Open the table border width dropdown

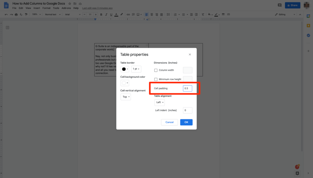136,69
